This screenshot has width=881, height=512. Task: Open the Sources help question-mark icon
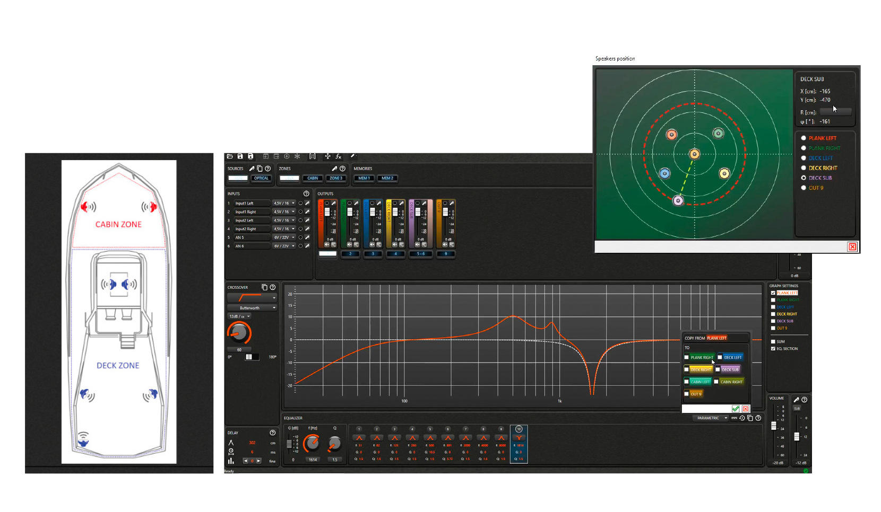tap(268, 169)
